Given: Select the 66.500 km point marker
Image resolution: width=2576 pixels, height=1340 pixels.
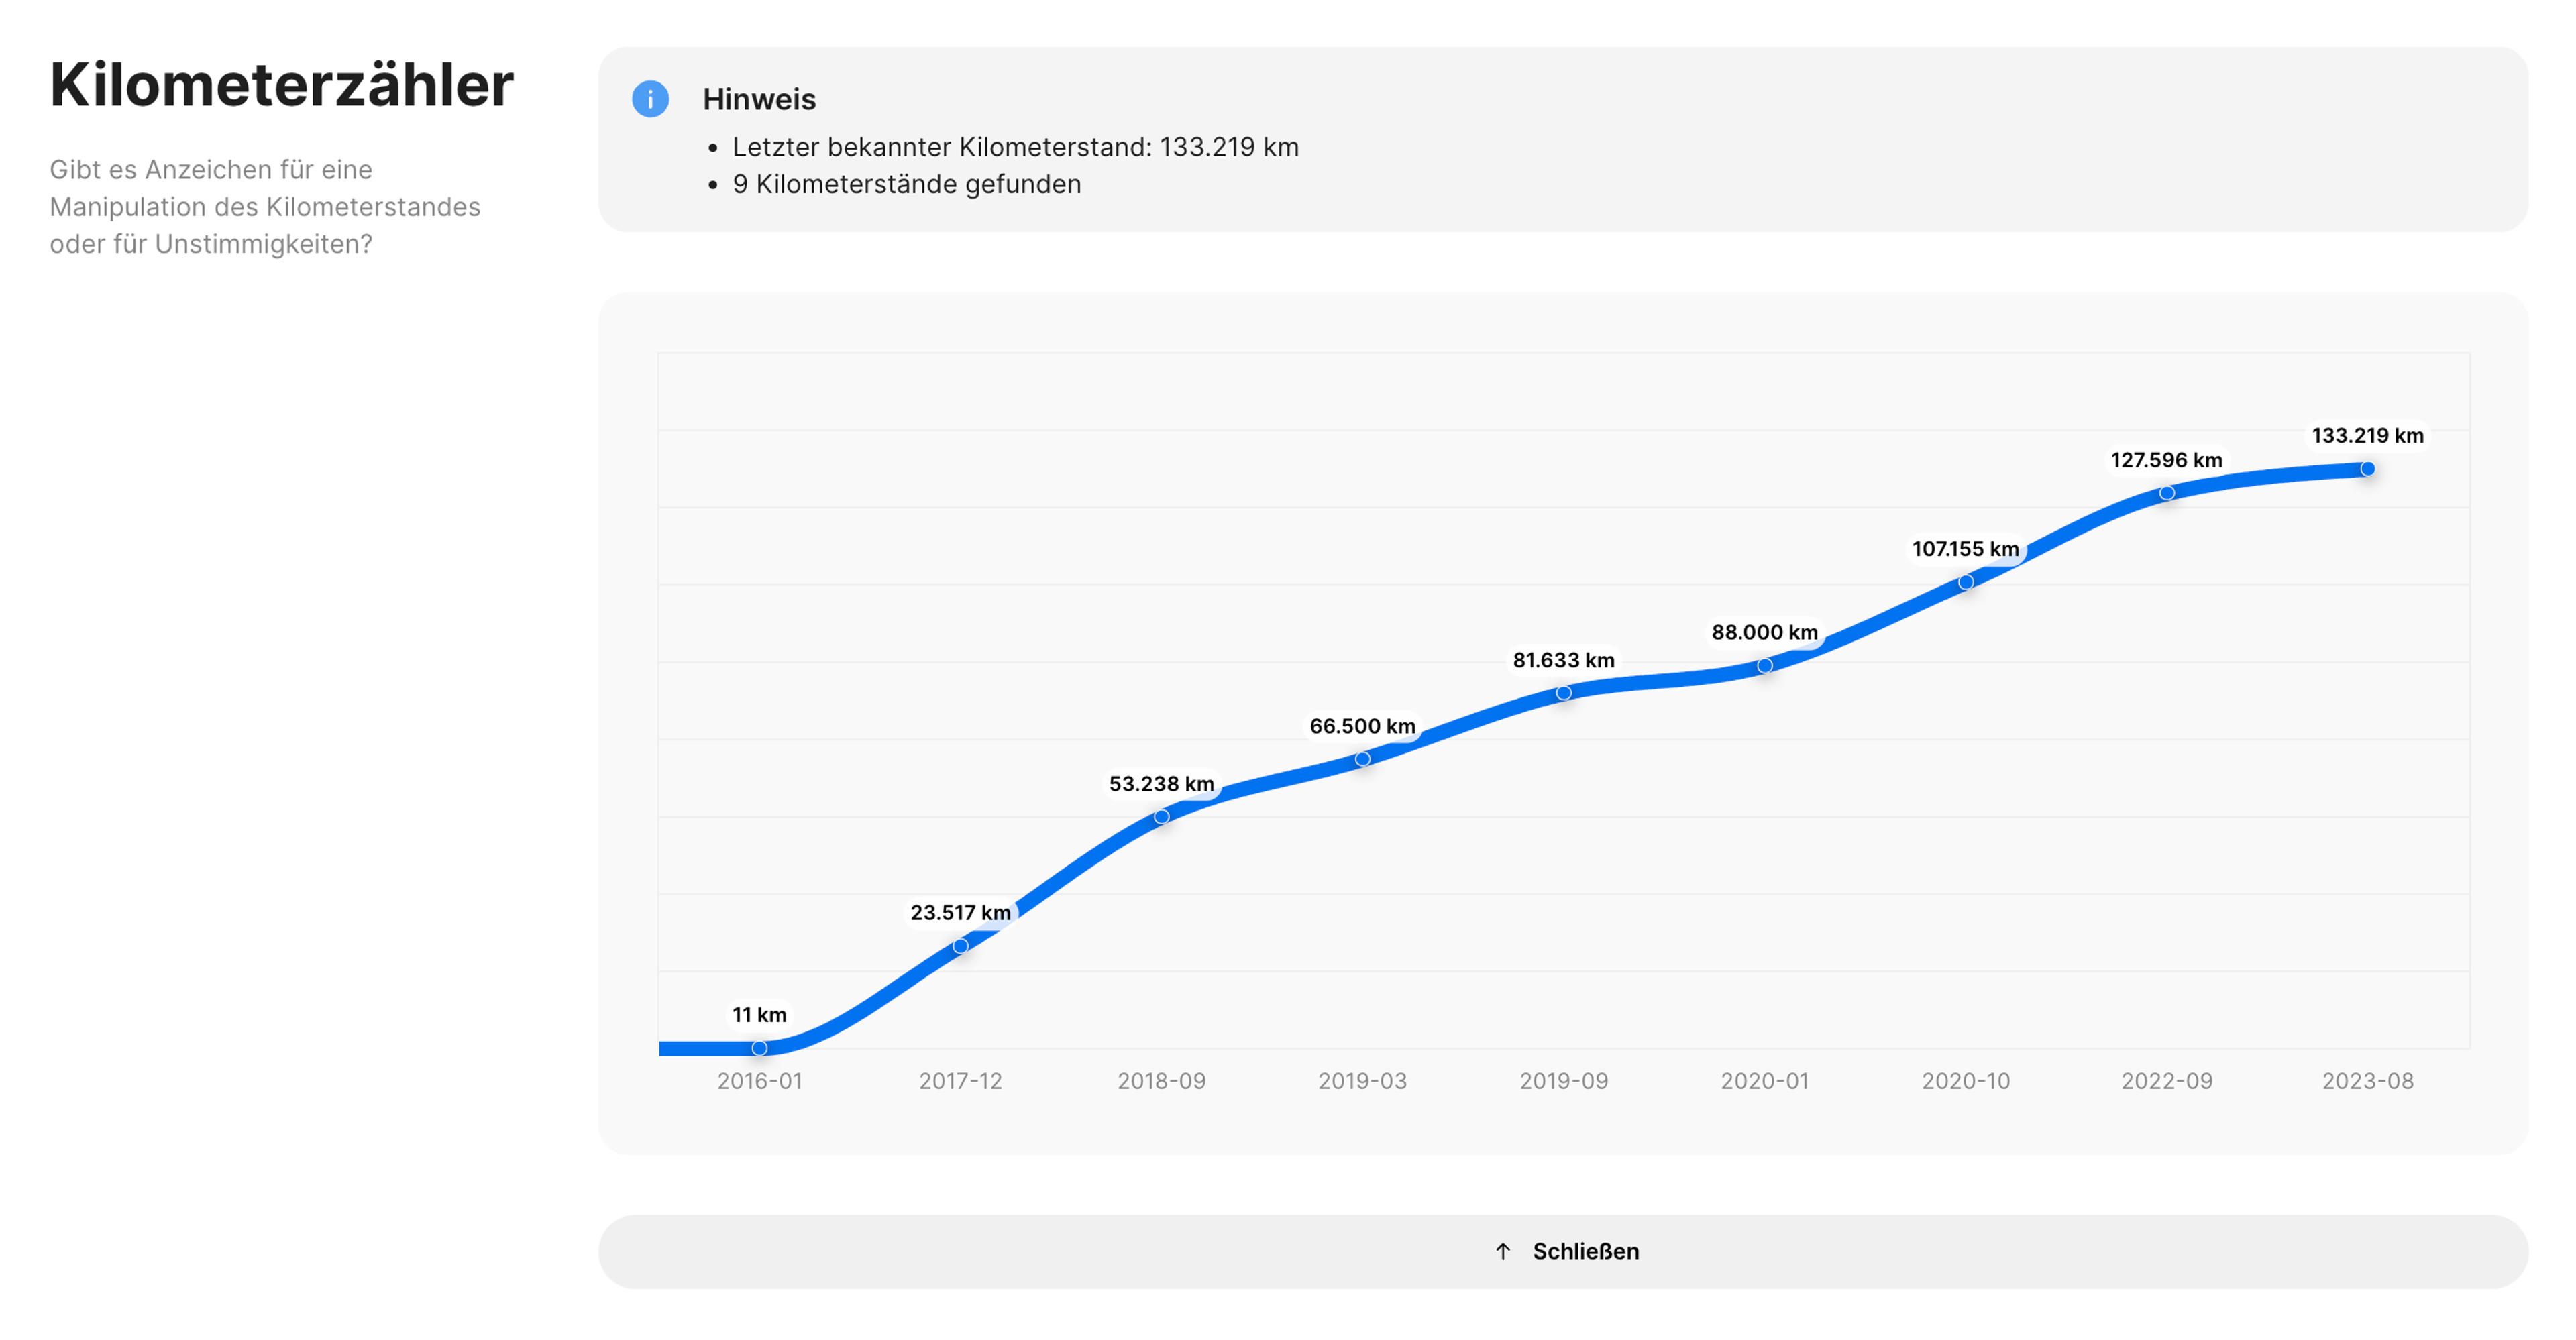Looking at the screenshot, I should click(x=1363, y=759).
